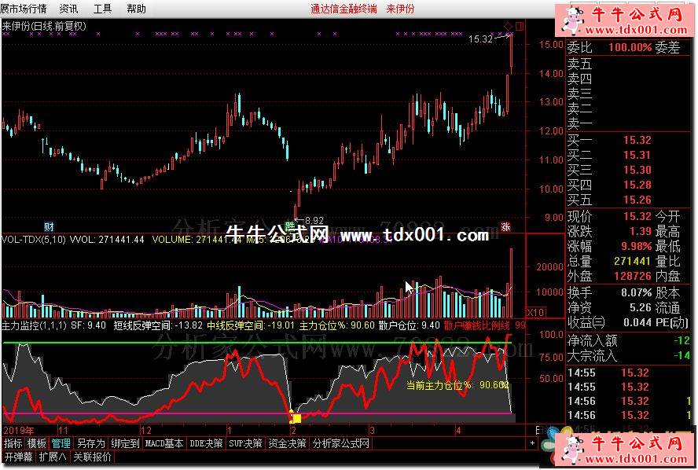Click the plus icon in the bottom bar
Image resolution: width=698 pixels, height=470 pixels.
(532, 442)
